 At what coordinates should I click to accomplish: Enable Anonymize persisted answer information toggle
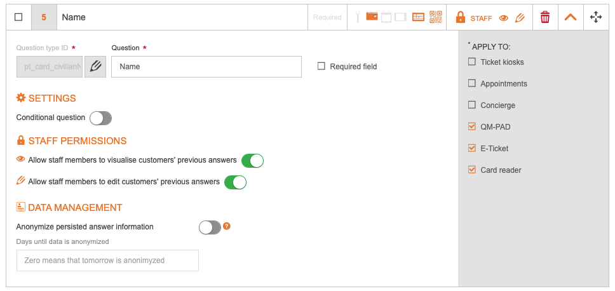(210, 227)
